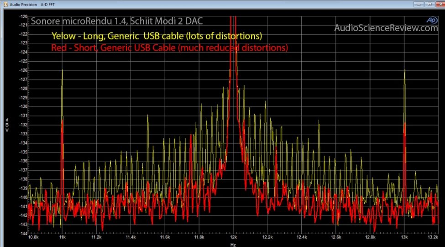Viewport: 445px width, 247px height.
Task: Click the -126 y-axis value
Action: point(23,70)
